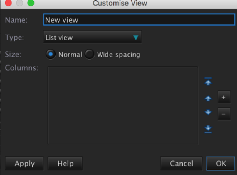The height and width of the screenshot is (175, 237).
Task: Select the Normal size radio button
Action: click(x=51, y=55)
